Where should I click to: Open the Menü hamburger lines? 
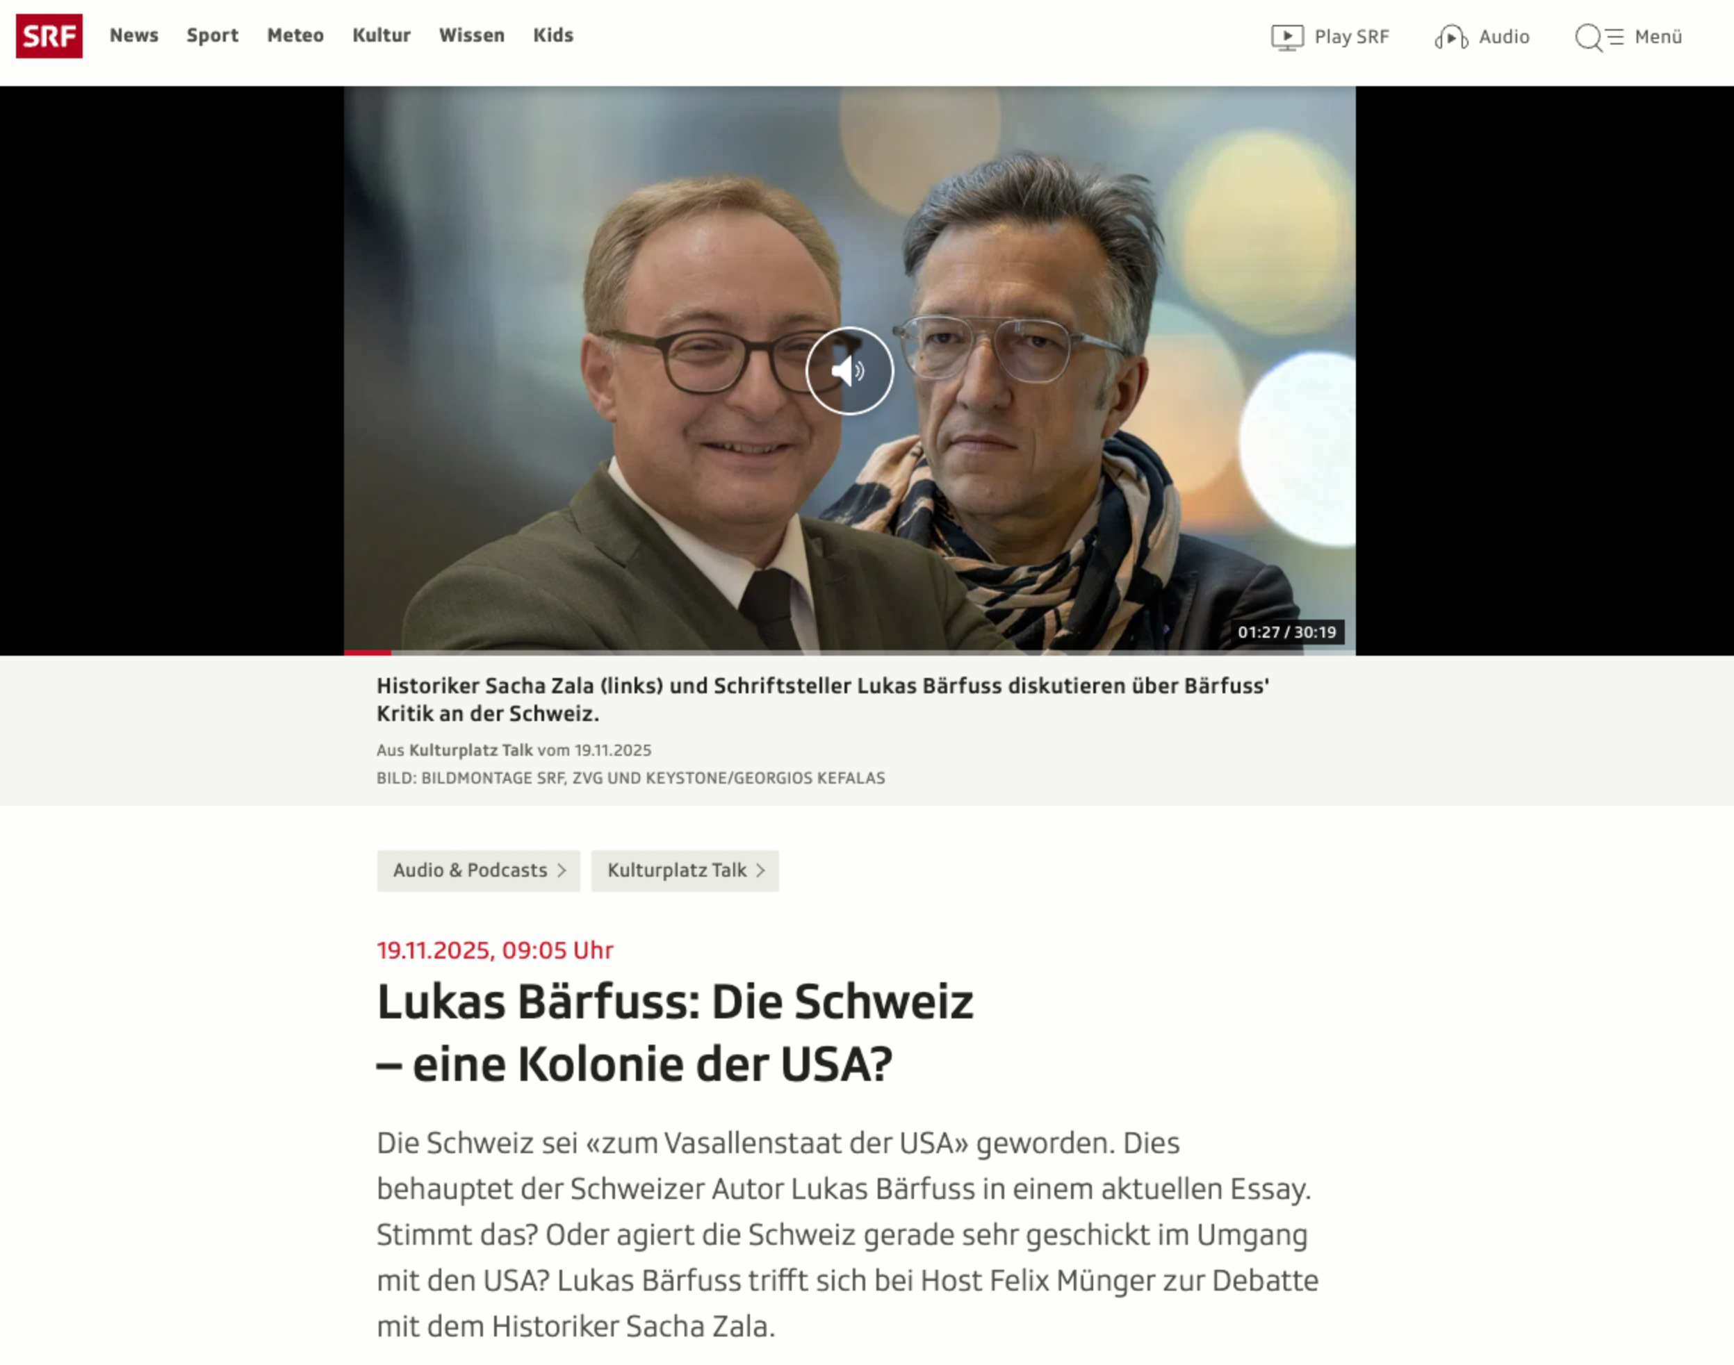click(1616, 37)
